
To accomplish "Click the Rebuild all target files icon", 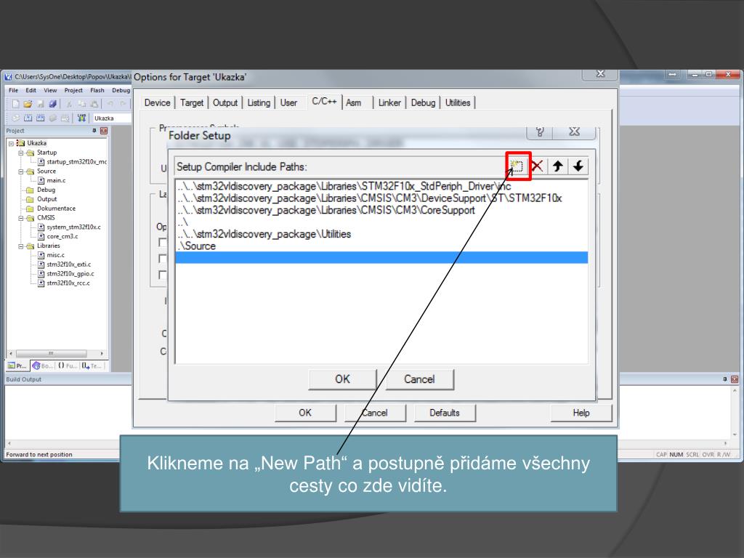I will point(41,118).
